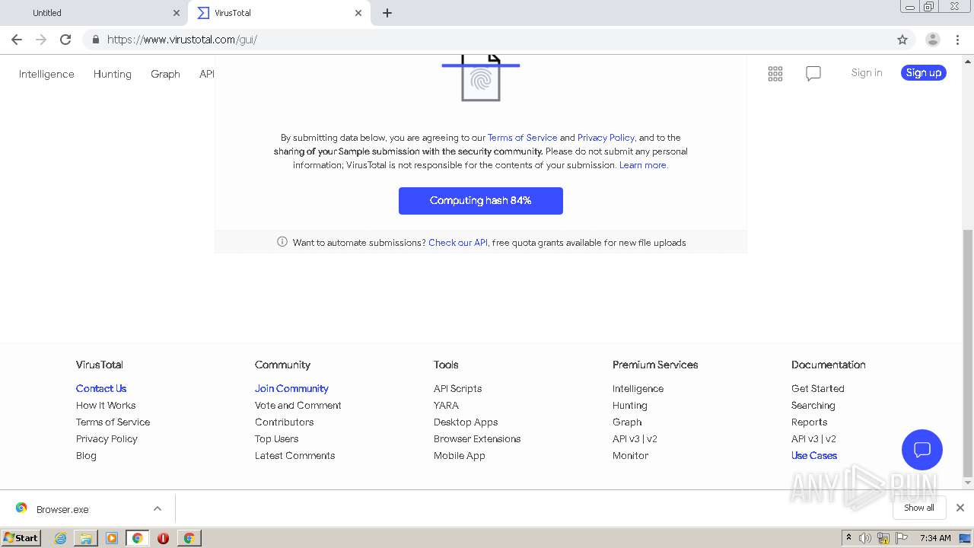Open Blog footer link

(x=86, y=455)
